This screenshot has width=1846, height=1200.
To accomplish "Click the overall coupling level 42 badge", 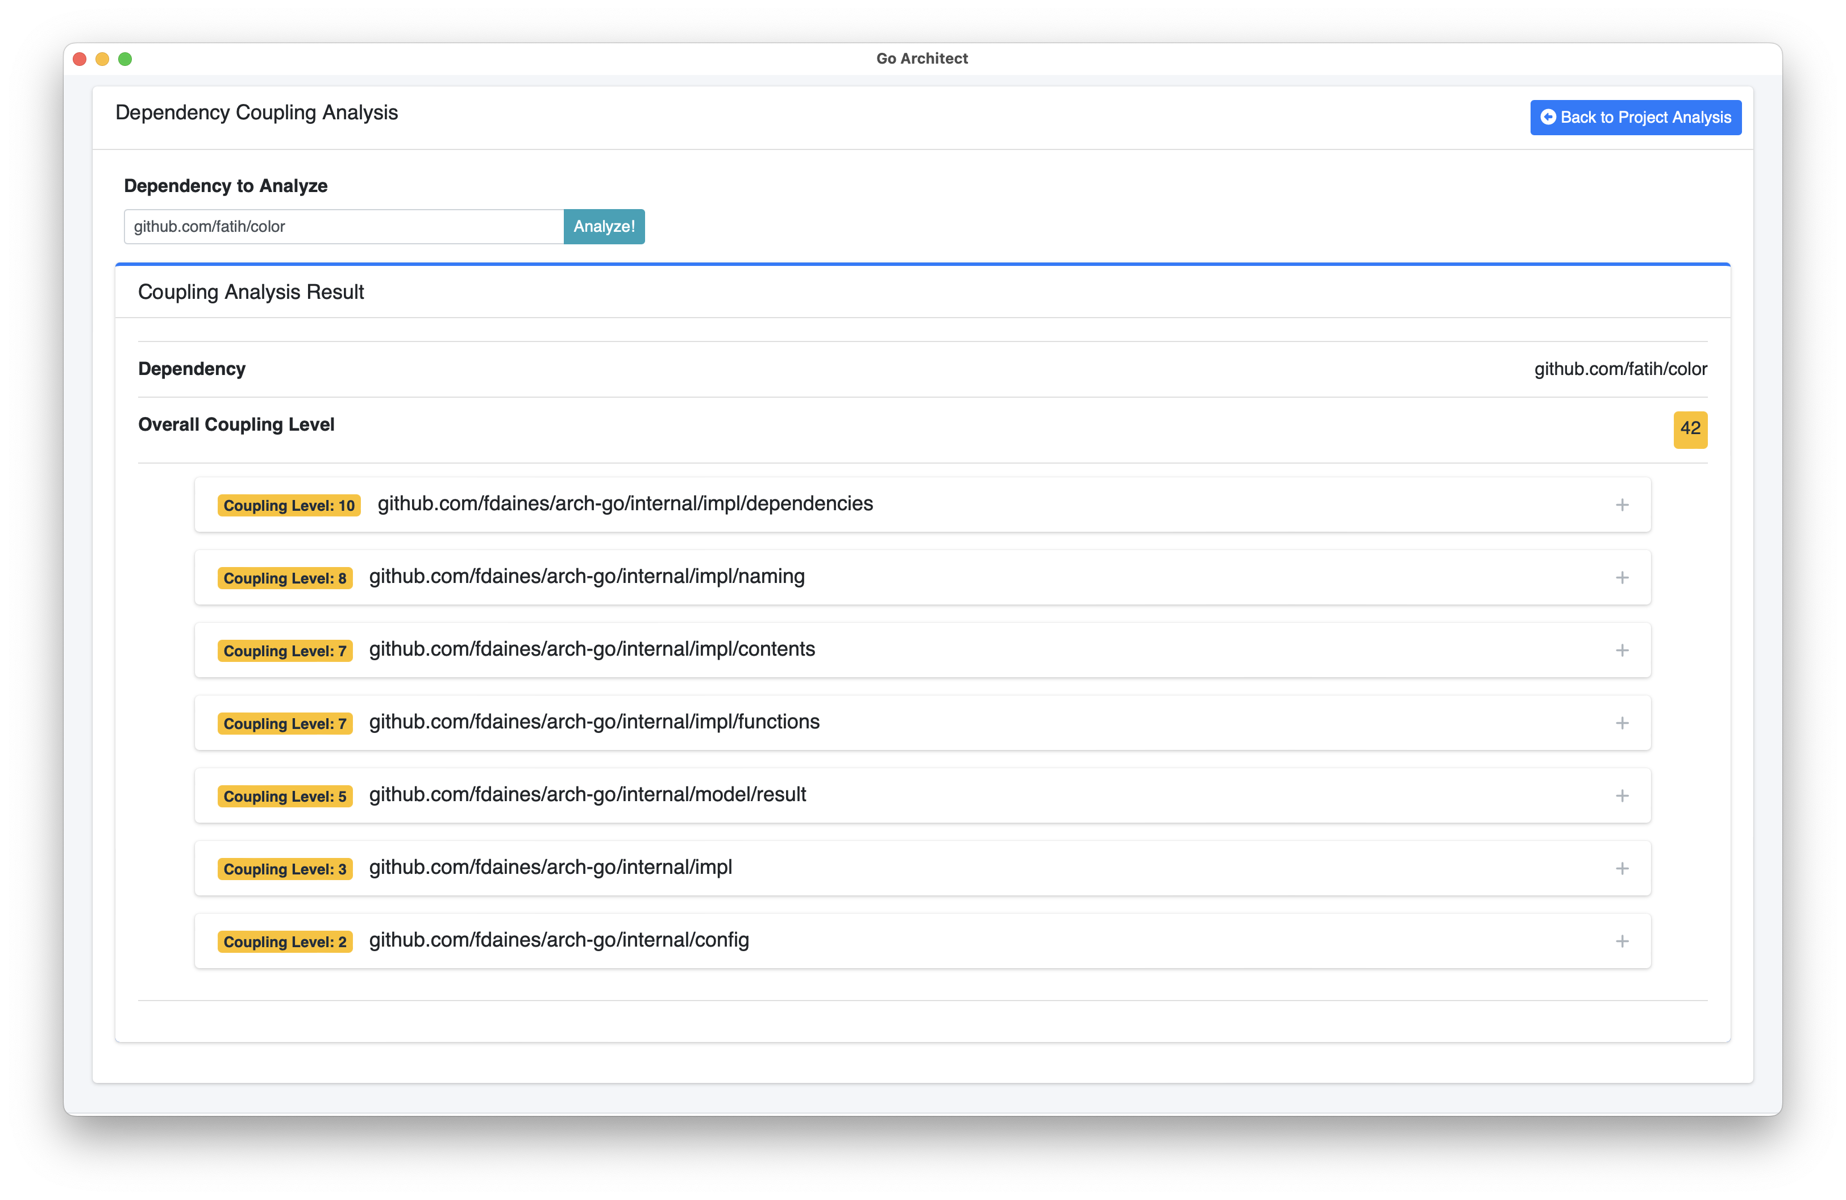I will pyautogui.click(x=1690, y=430).
